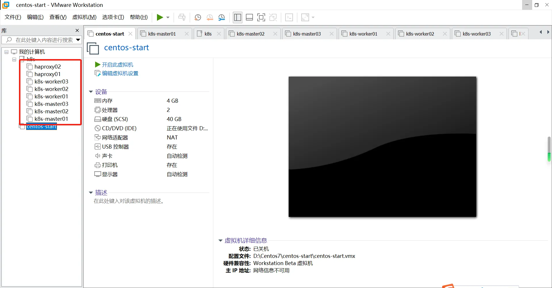Viewport: 552px width, 288px height.
Task: Open the snapshot manager icon
Action: coord(221,17)
